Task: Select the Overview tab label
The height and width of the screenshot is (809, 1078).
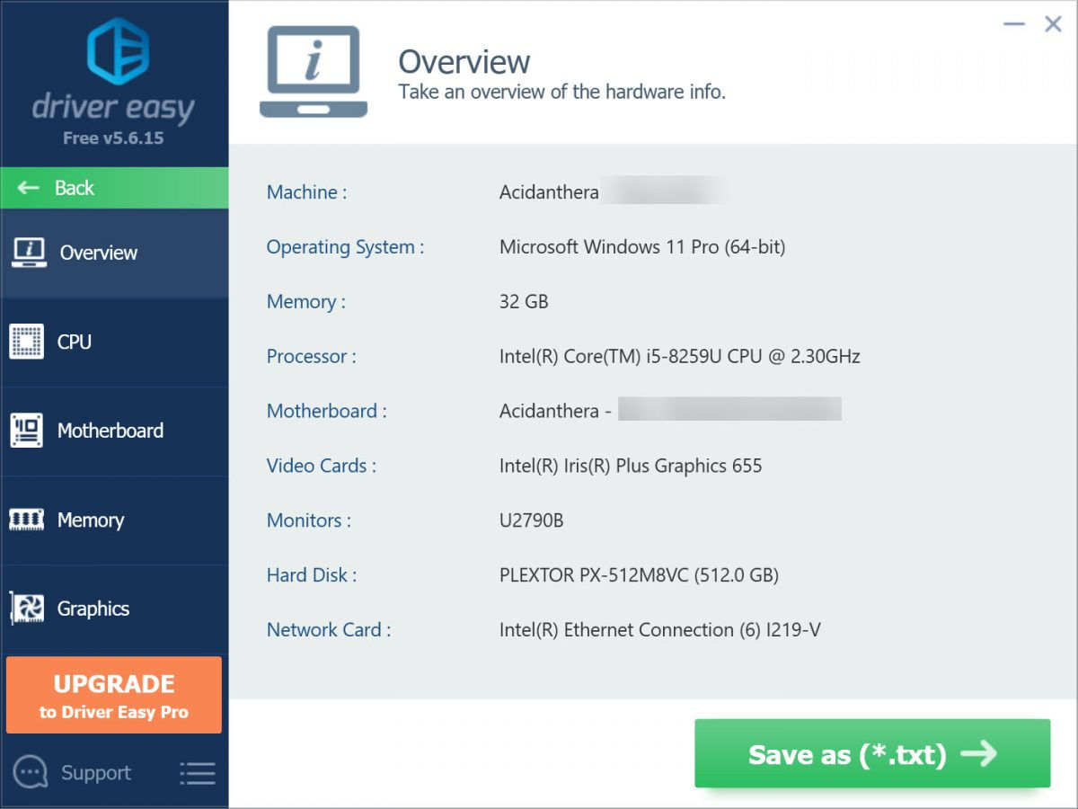Action: [x=99, y=253]
